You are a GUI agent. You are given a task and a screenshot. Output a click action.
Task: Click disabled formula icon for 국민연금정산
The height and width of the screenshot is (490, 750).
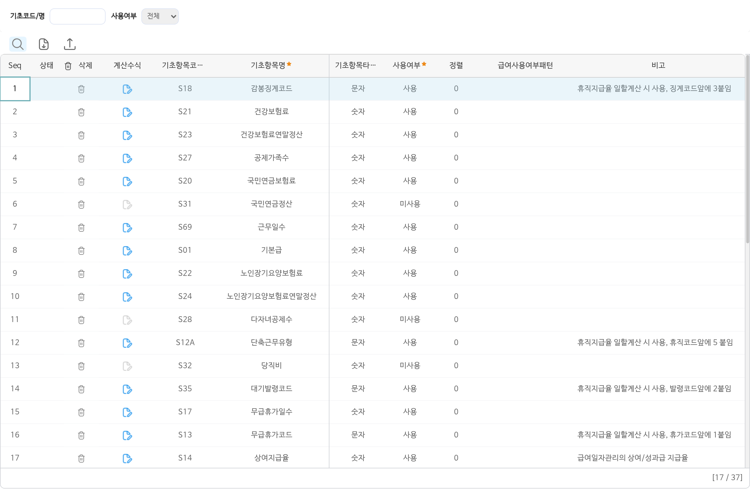[127, 205]
